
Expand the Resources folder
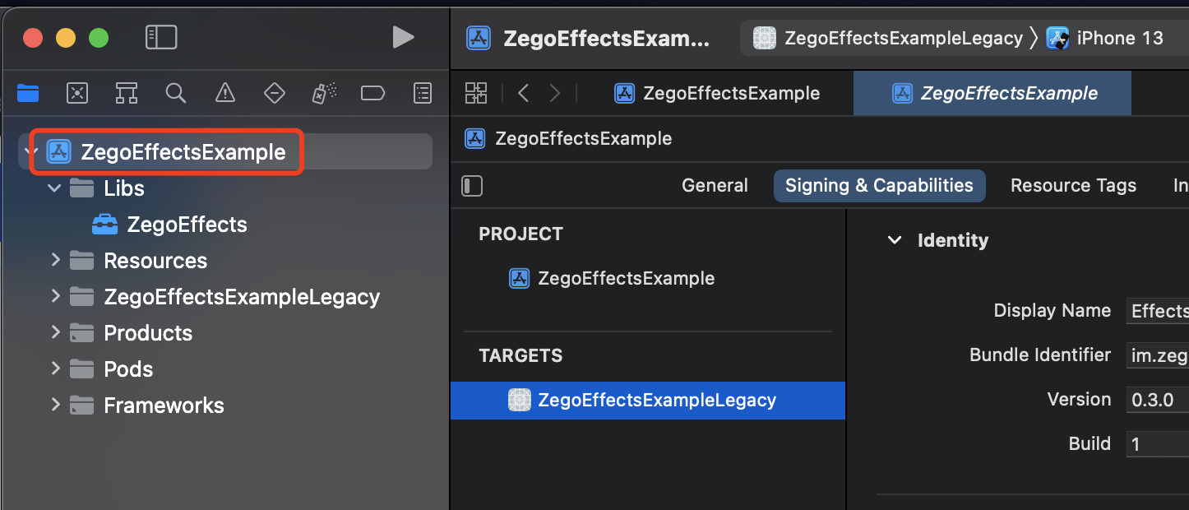[x=55, y=261]
